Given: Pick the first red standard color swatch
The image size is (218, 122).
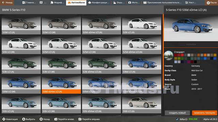Looking at the screenshot, I should tap(176, 55).
